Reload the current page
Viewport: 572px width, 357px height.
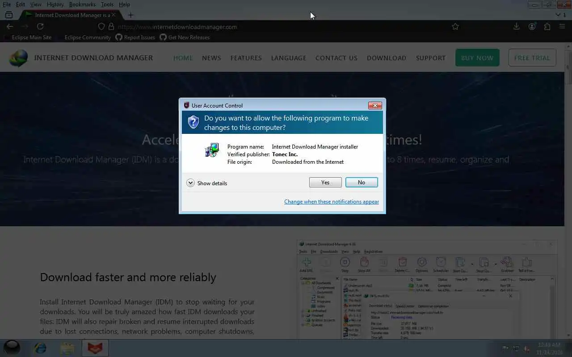tap(40, 27)
